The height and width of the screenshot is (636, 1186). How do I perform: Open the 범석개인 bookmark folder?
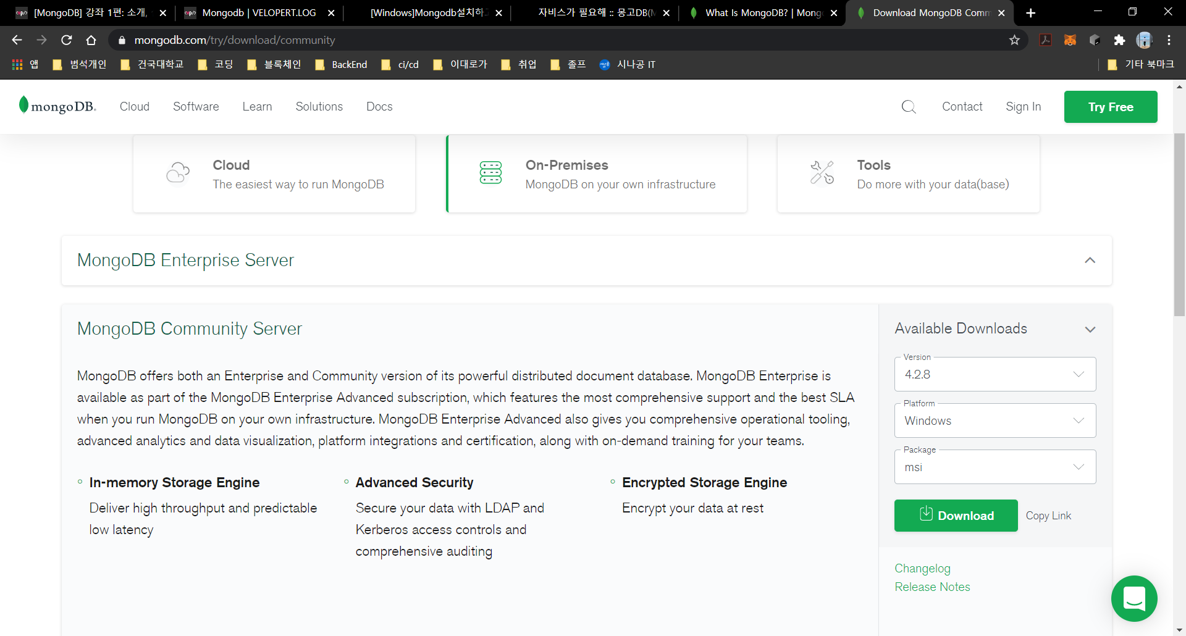(x=80, y=64)
